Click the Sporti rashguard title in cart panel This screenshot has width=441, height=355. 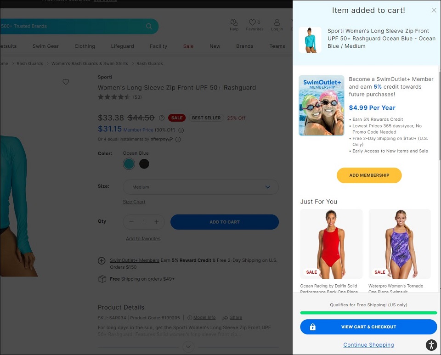coord(381,39)
